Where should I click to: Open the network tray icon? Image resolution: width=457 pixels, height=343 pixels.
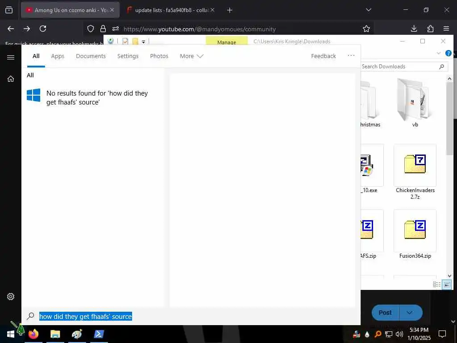[x=389, y=334]
